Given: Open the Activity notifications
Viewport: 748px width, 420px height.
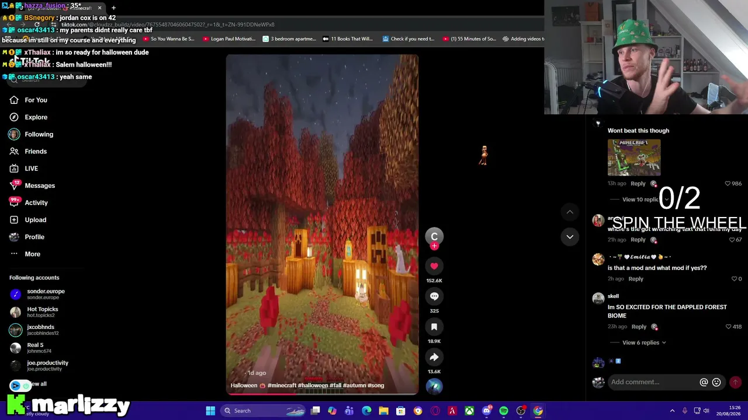Looking at the screenshot, I should pos(29,203).
